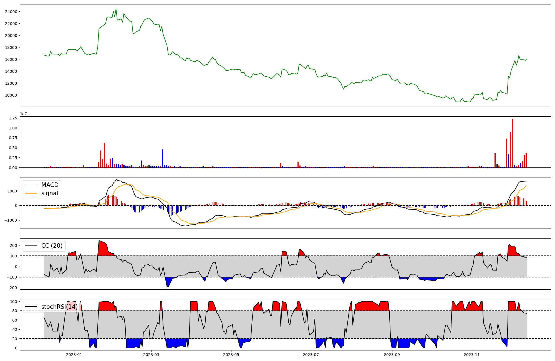Image resolution: width=555 pixels, height=361 pixels.
Task: Click the 1000 MACD axis tick label
Action: [12, 191]
